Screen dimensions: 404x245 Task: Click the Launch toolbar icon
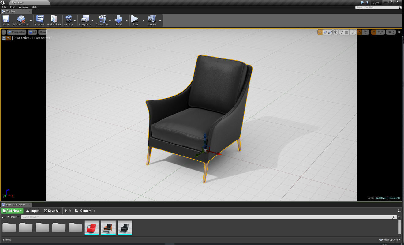click(x=151, y=20)
